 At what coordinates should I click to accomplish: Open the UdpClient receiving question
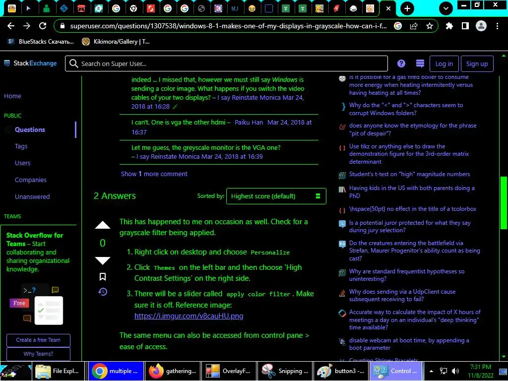402,296
